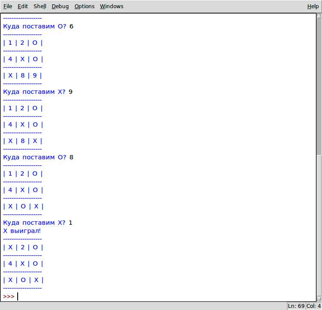Click the 'X выиграл!' output line
This screenshot has width=322, height=310.
point(22,231)
